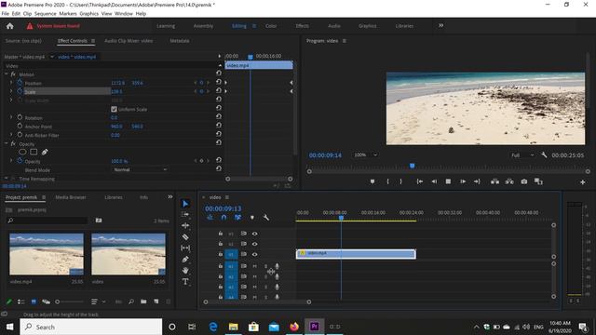Mute audio track A1

(x=254, y=266)
